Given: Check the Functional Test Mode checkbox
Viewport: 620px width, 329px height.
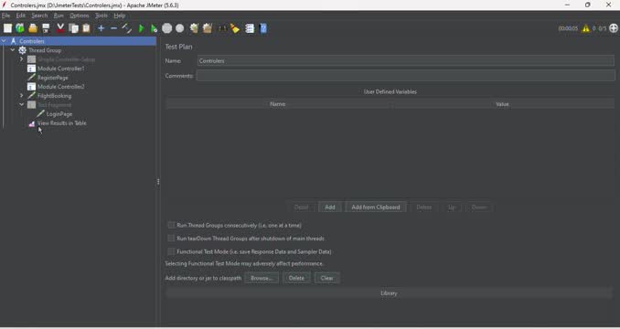Looking at the screenshot, I should click(171, 251).
